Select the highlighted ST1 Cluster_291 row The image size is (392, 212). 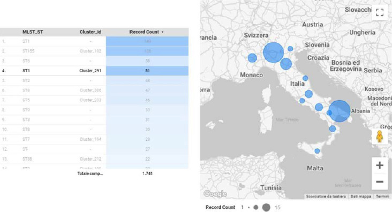coord(94,71)
